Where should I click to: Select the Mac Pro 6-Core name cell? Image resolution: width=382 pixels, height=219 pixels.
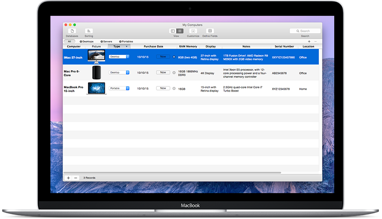pos(72,73)
